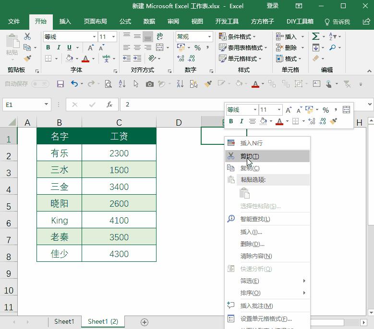Select 复制(C) from the context menu
The image size is (374, 329).
pyautogui.click(x=250, y=168)
